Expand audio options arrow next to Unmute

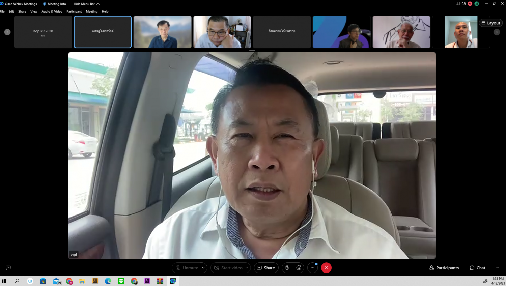click(x=203, y=268)
